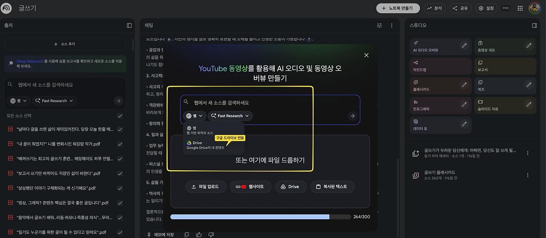Click the PRO badge

click(x=506, y=8)
